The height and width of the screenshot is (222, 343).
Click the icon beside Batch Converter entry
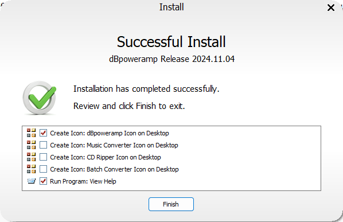point(32,169)
